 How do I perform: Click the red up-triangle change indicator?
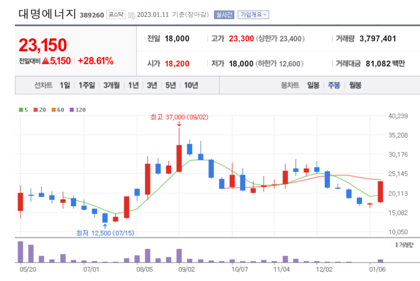tap(46, 61)
